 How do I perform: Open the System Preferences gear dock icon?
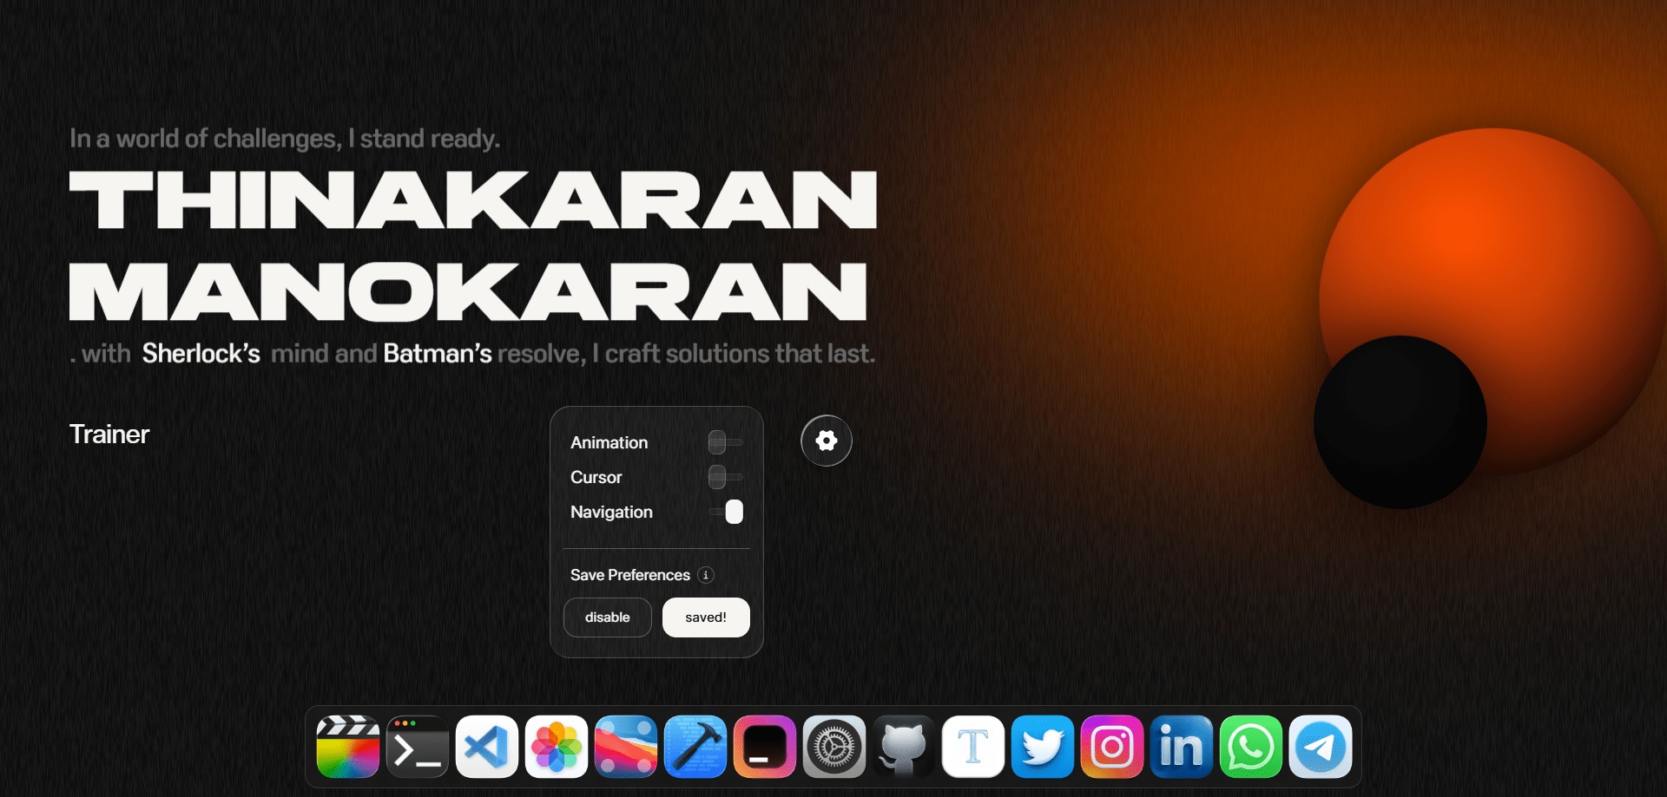834,747
